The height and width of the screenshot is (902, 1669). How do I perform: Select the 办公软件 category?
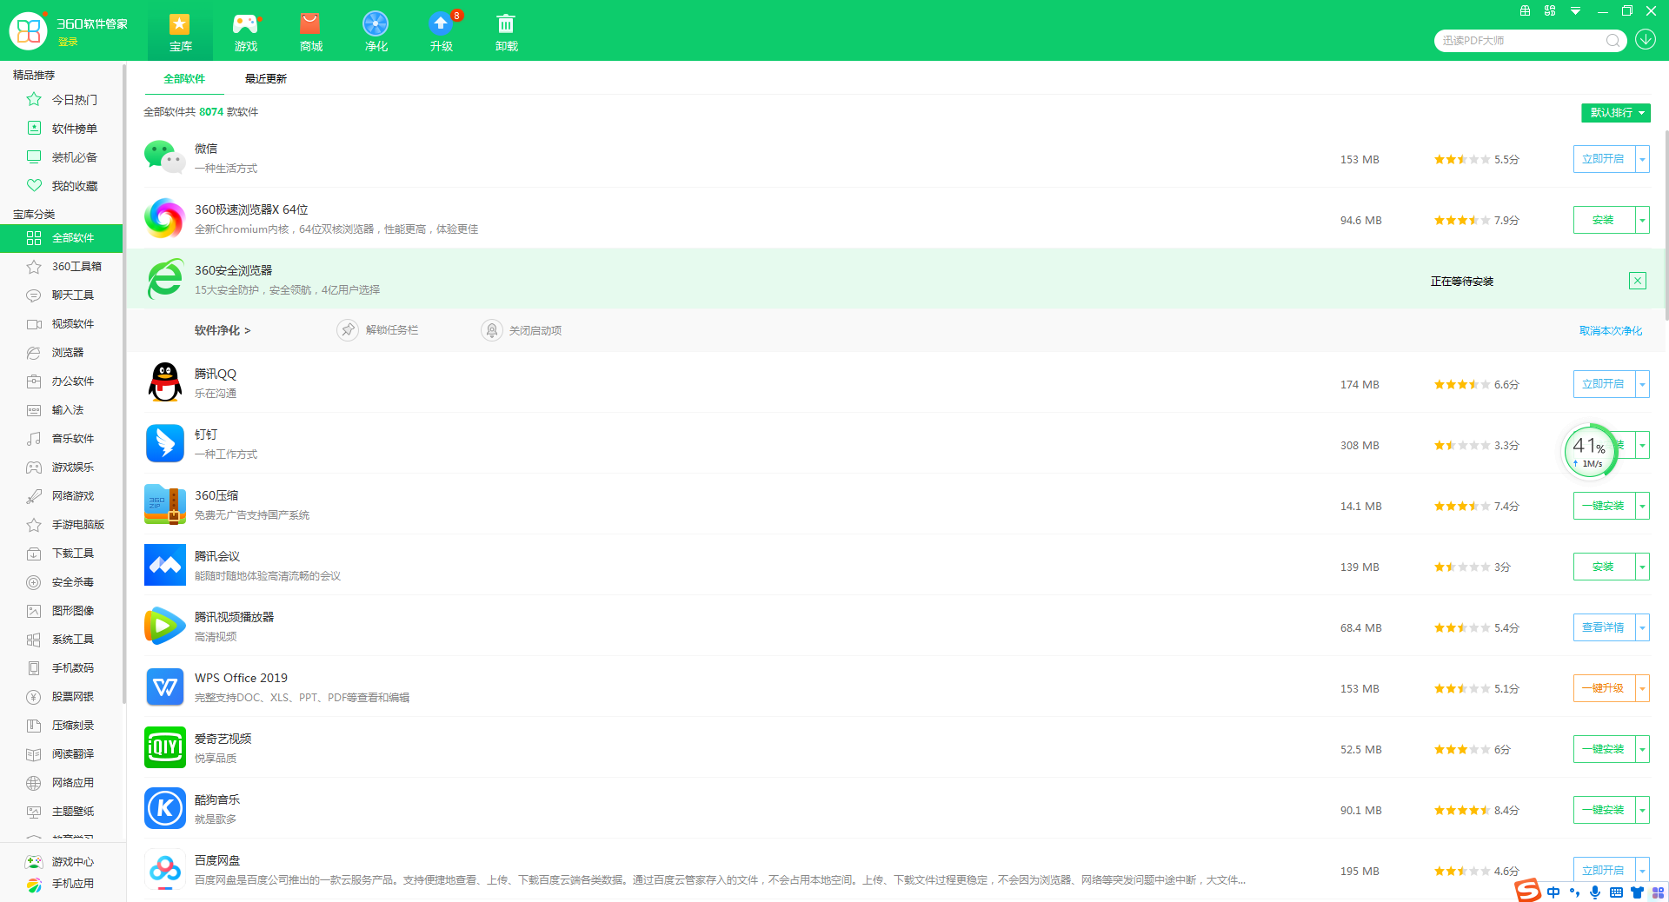(x=63, y=381)
